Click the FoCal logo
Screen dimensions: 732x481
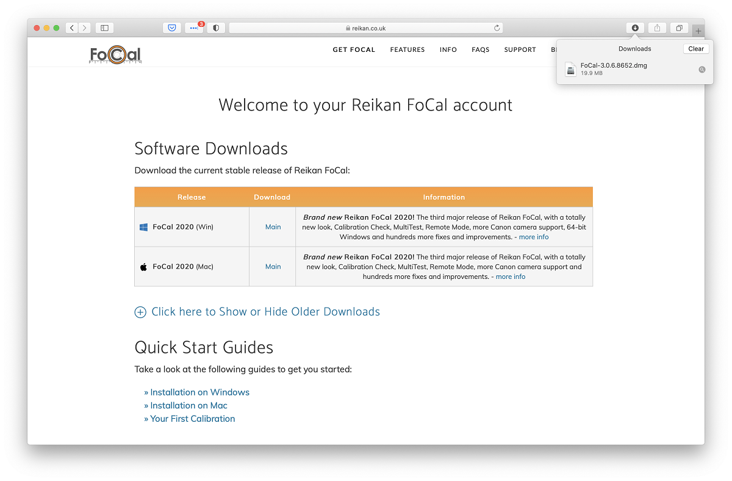115,54
